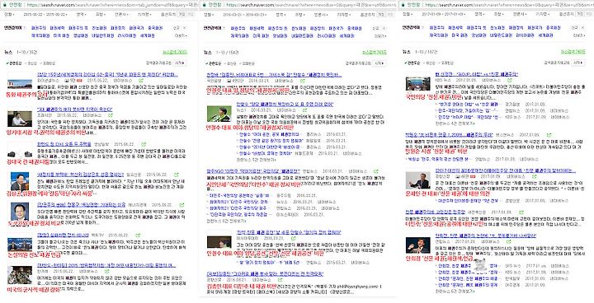The width and height of the screenshot is (594, 303).
Task: Click green share icon of 영남일보 article in 2015 window
Action: click(144, 144)
